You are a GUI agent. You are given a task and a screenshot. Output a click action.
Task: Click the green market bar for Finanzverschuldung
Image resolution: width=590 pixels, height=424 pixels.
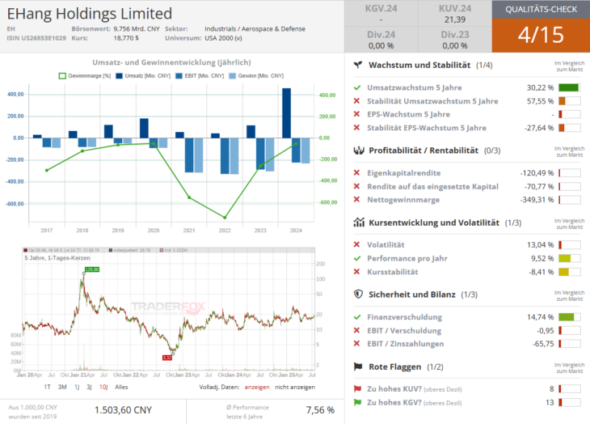point(569,317)
